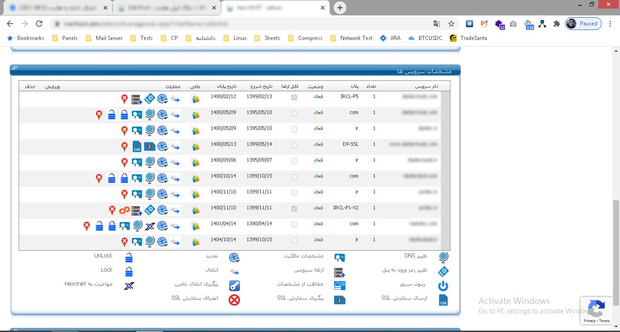Open a new browser tab
Screen dimensions: 620x332
(x=340, y=8)
